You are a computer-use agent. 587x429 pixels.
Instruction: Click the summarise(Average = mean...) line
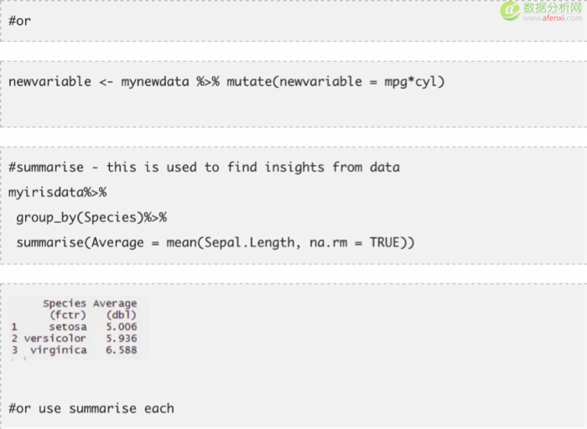pyautogui.click(x=216, y=243)
